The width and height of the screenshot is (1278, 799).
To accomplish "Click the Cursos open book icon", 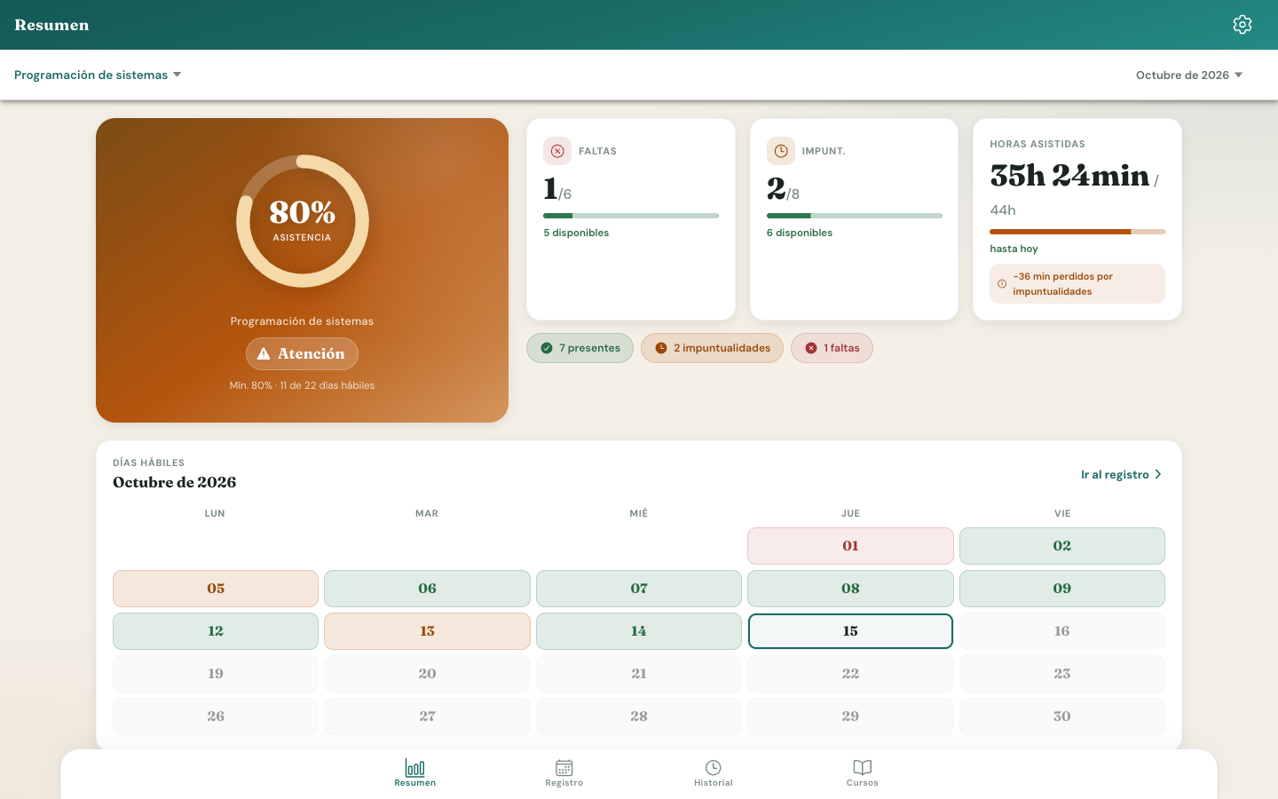I will pos(863,767).
